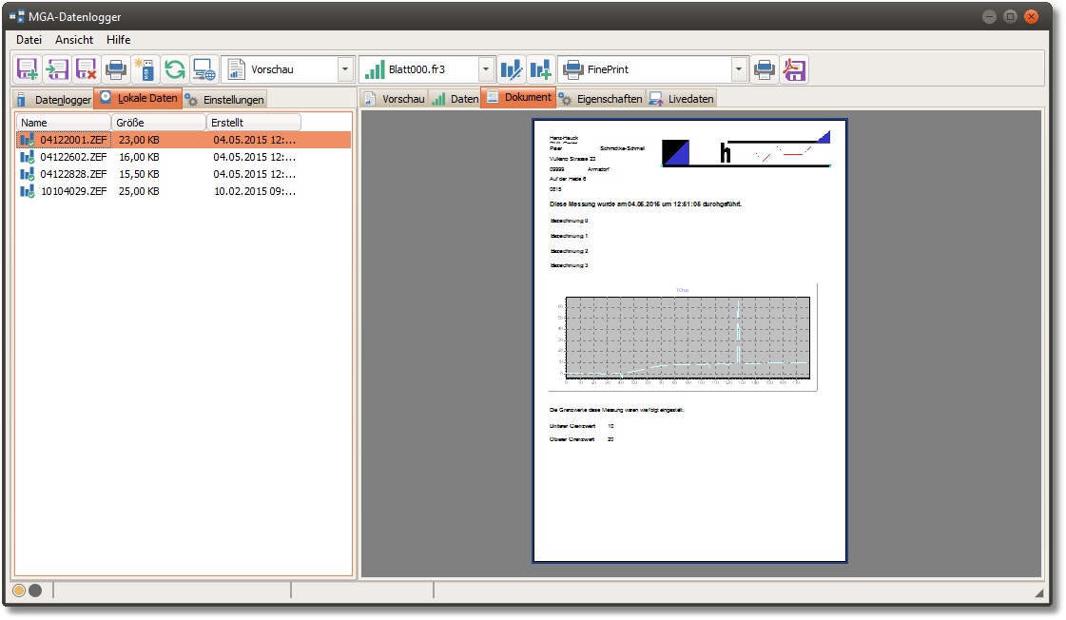This screenshot has width=1066, height=620.
Task: Open the Vorschau view mode dropdown
Action: 345,69
